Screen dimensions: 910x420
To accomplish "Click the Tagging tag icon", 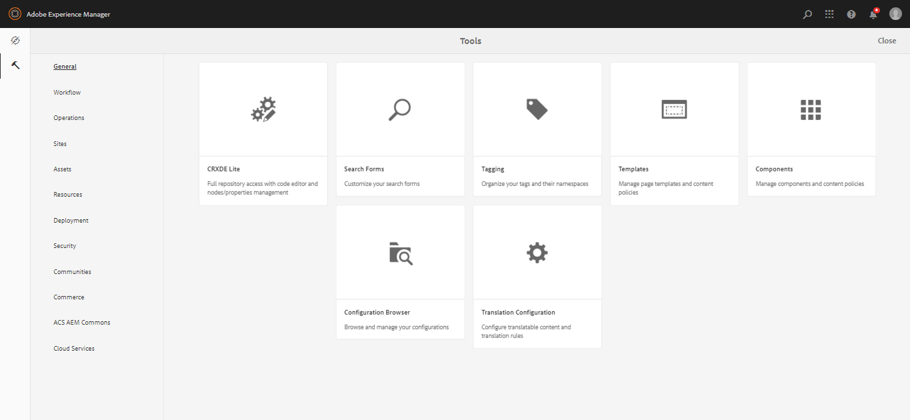I will 537,109.
